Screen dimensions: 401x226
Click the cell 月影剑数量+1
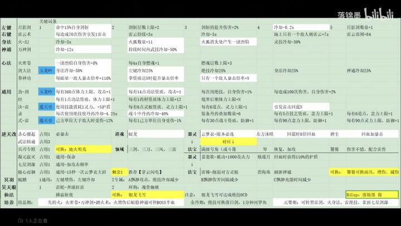[x=360, y=27]
